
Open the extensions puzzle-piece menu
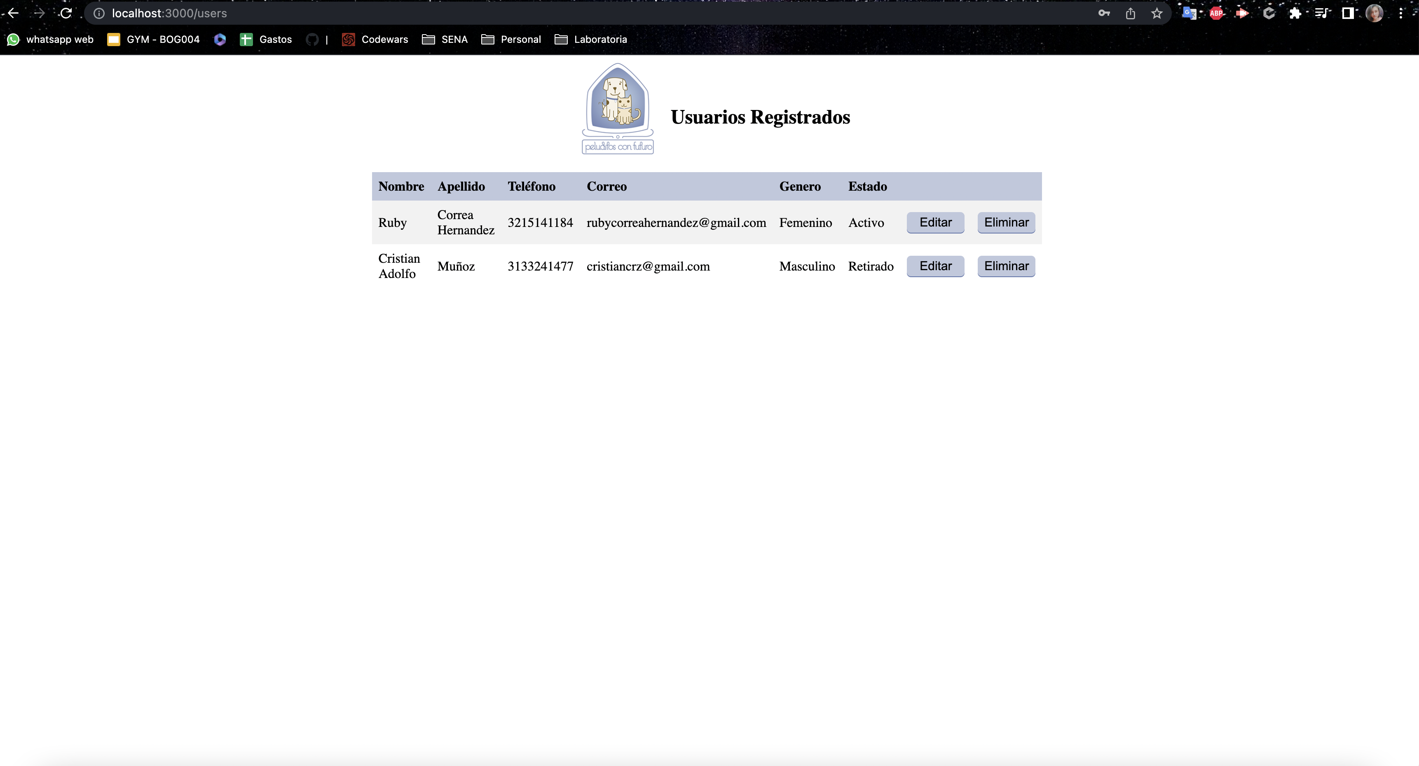pyautogui.click(x=1296, y=13)
